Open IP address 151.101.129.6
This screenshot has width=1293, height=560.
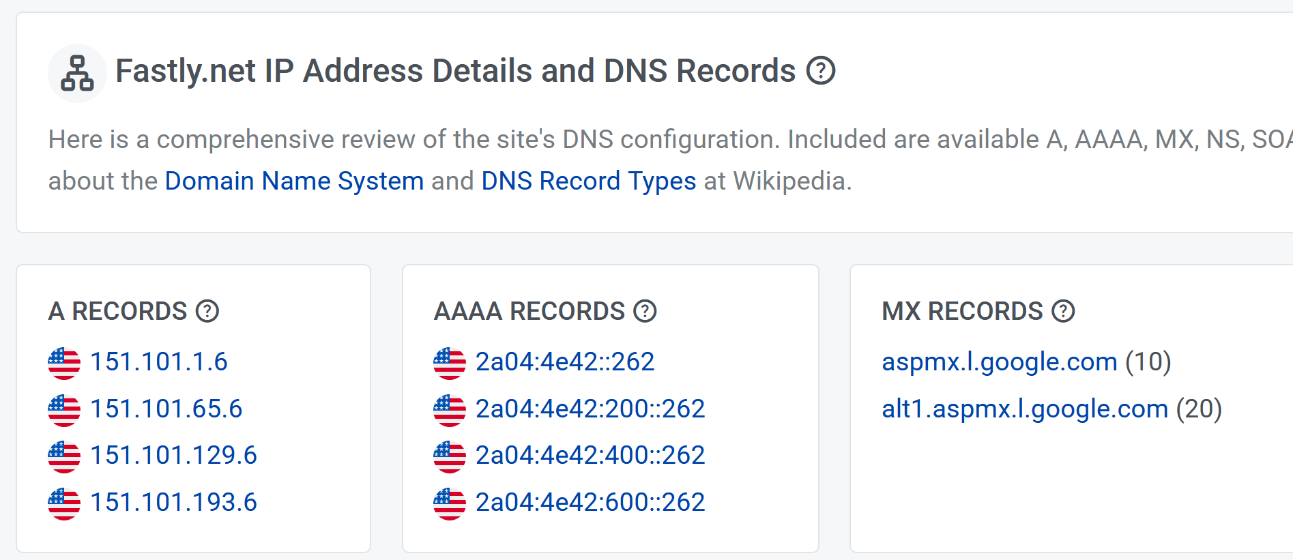tap(174, 455)
